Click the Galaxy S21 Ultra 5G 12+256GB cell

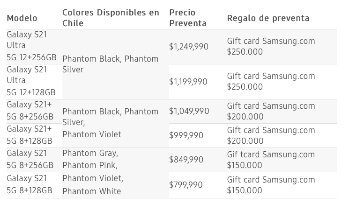[x=31, y=46]
